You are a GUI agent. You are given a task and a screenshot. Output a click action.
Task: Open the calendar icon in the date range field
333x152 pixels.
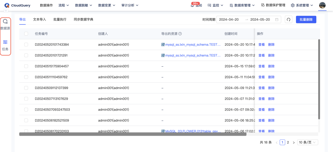[277, 19]
